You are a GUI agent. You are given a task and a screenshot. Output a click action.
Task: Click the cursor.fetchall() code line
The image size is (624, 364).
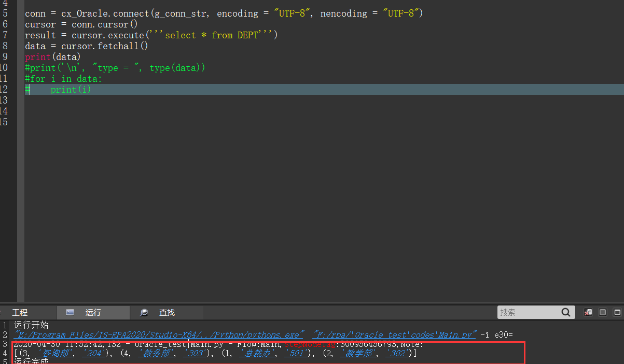pos(87,46)
